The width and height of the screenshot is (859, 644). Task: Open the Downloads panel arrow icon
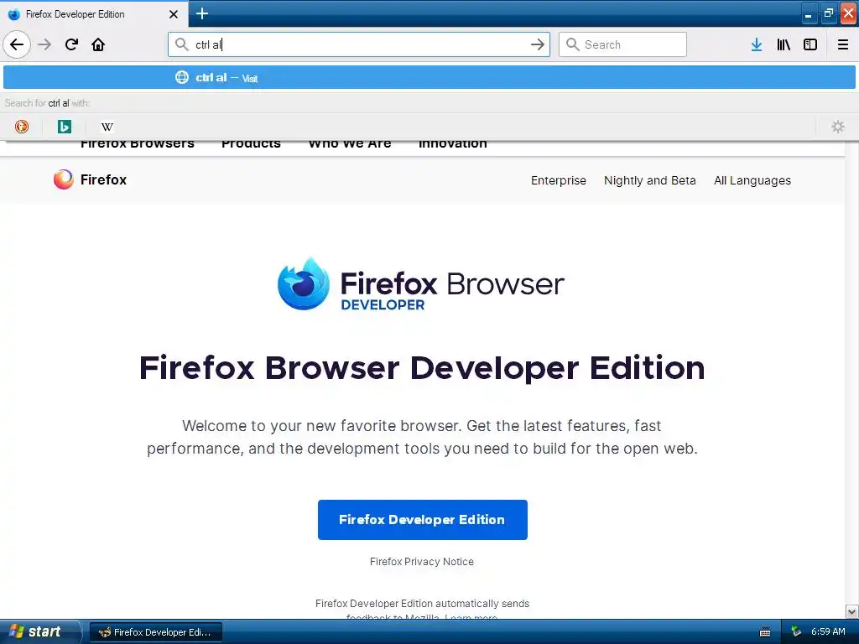[x=757, y=44]
